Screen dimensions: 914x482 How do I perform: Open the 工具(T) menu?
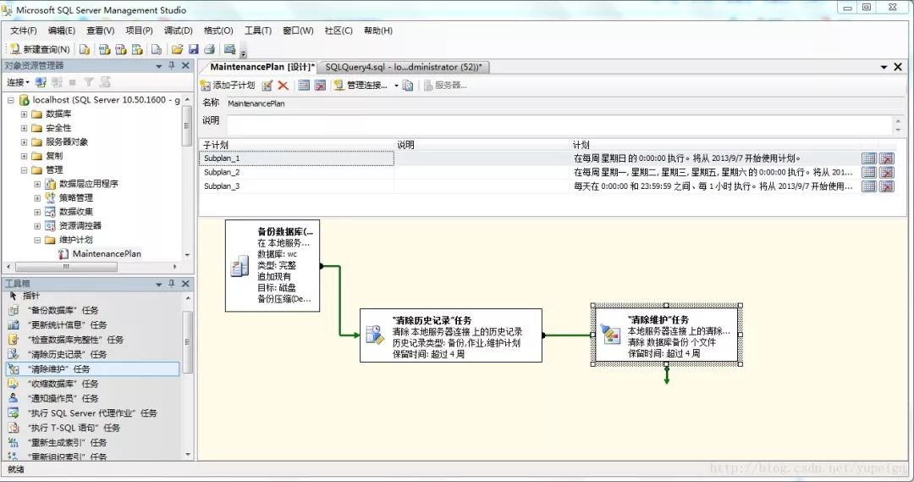coord(257,30)
